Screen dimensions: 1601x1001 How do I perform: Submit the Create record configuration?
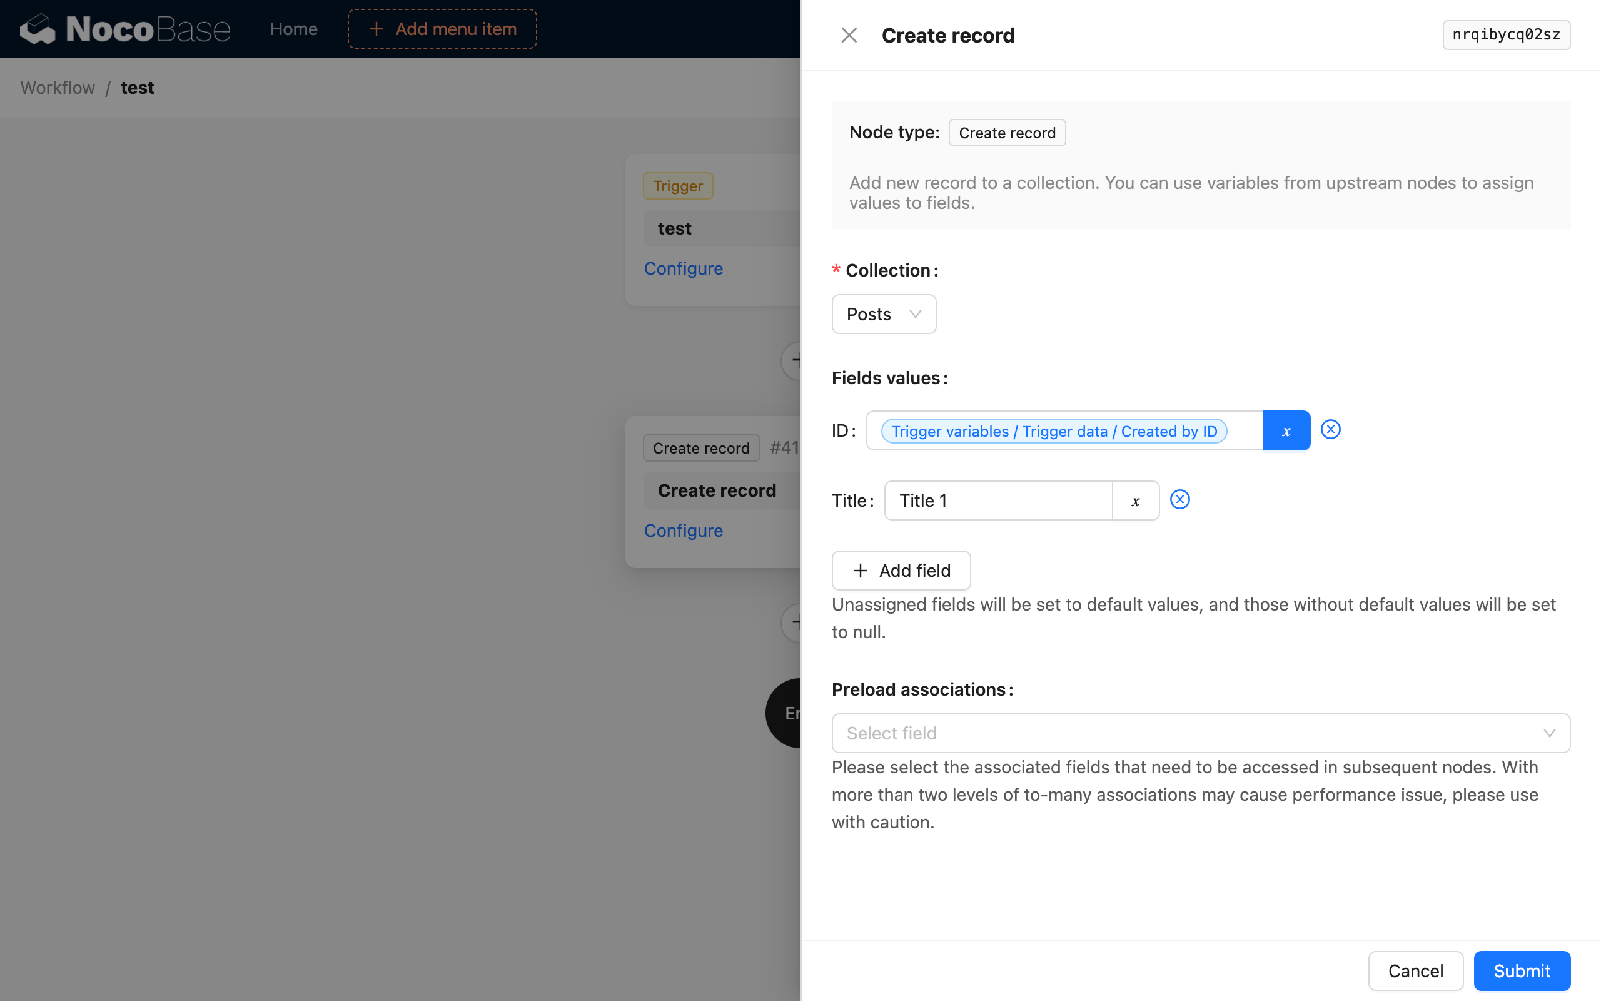click(1521, 970)
